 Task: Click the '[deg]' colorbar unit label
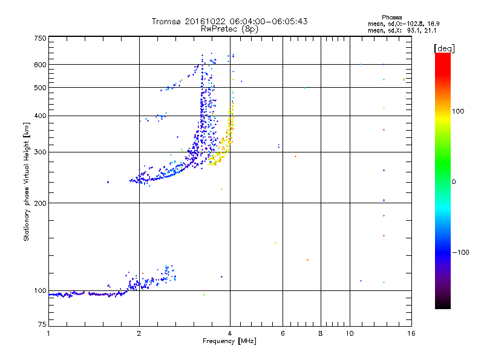(x=444, y=48)
